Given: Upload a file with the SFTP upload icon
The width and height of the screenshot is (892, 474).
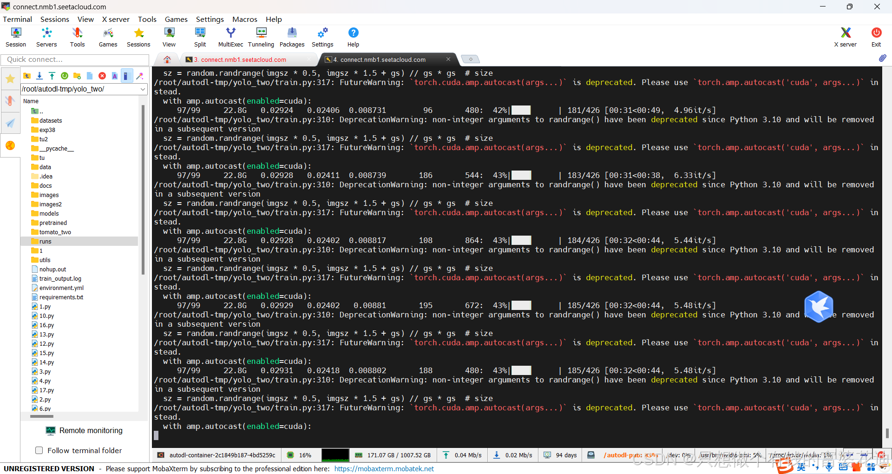Looking at the screenshot, I should coord(52,76).
